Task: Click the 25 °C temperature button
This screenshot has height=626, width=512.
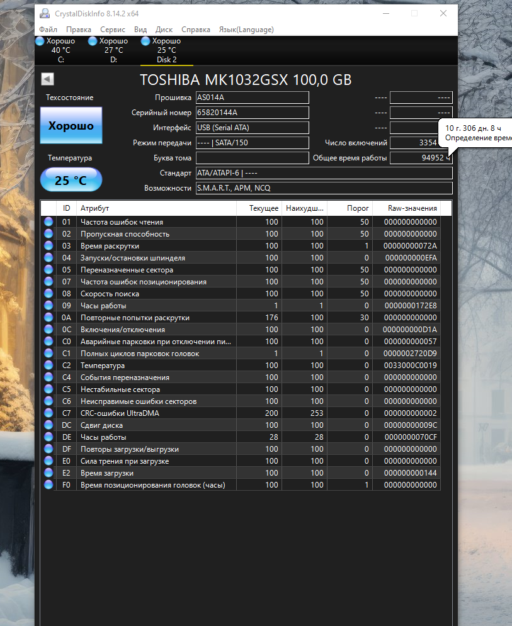Action: coord(71,180)
